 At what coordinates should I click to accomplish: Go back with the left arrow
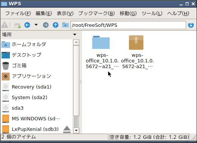[27, 25]
